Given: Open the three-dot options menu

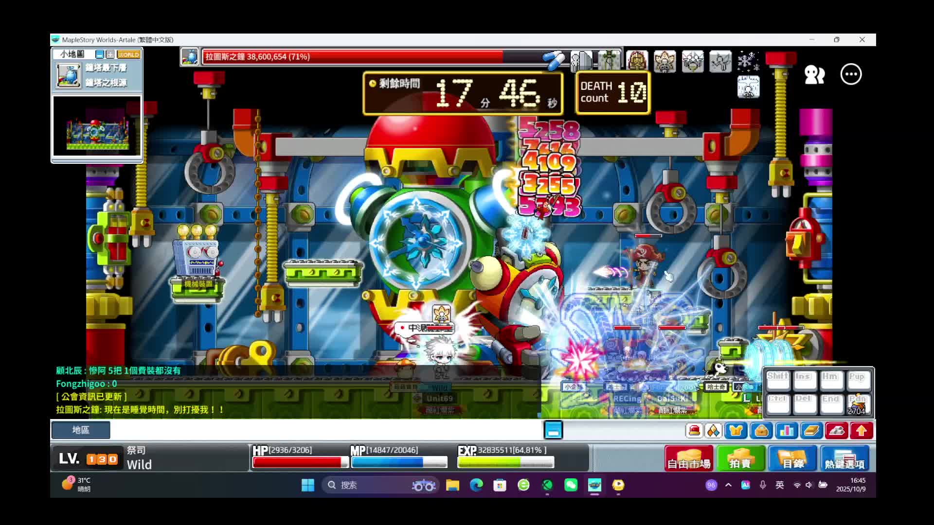Looking at the screenshot, I should (x=851, y=74).
